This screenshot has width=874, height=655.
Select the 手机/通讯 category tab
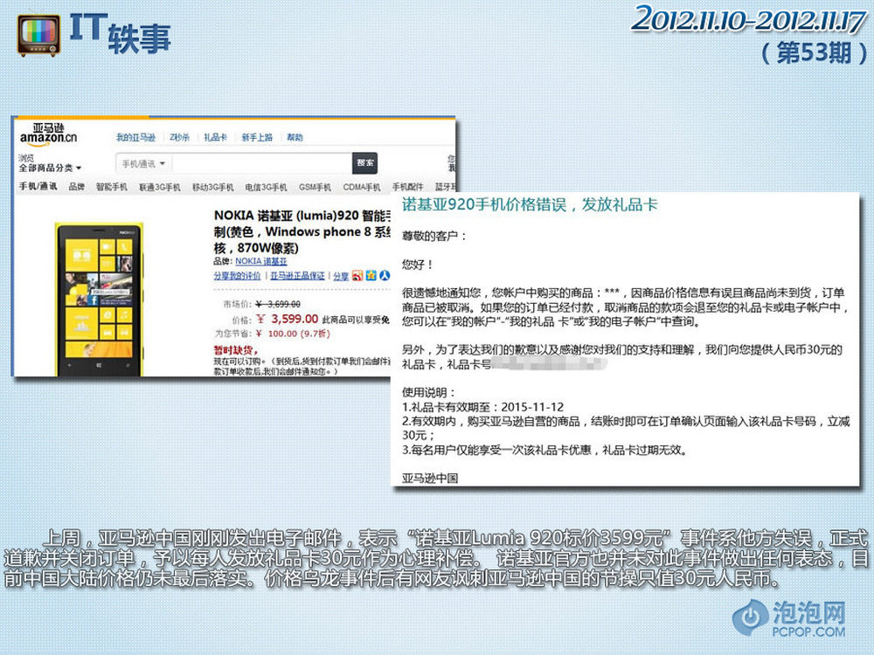38,186
